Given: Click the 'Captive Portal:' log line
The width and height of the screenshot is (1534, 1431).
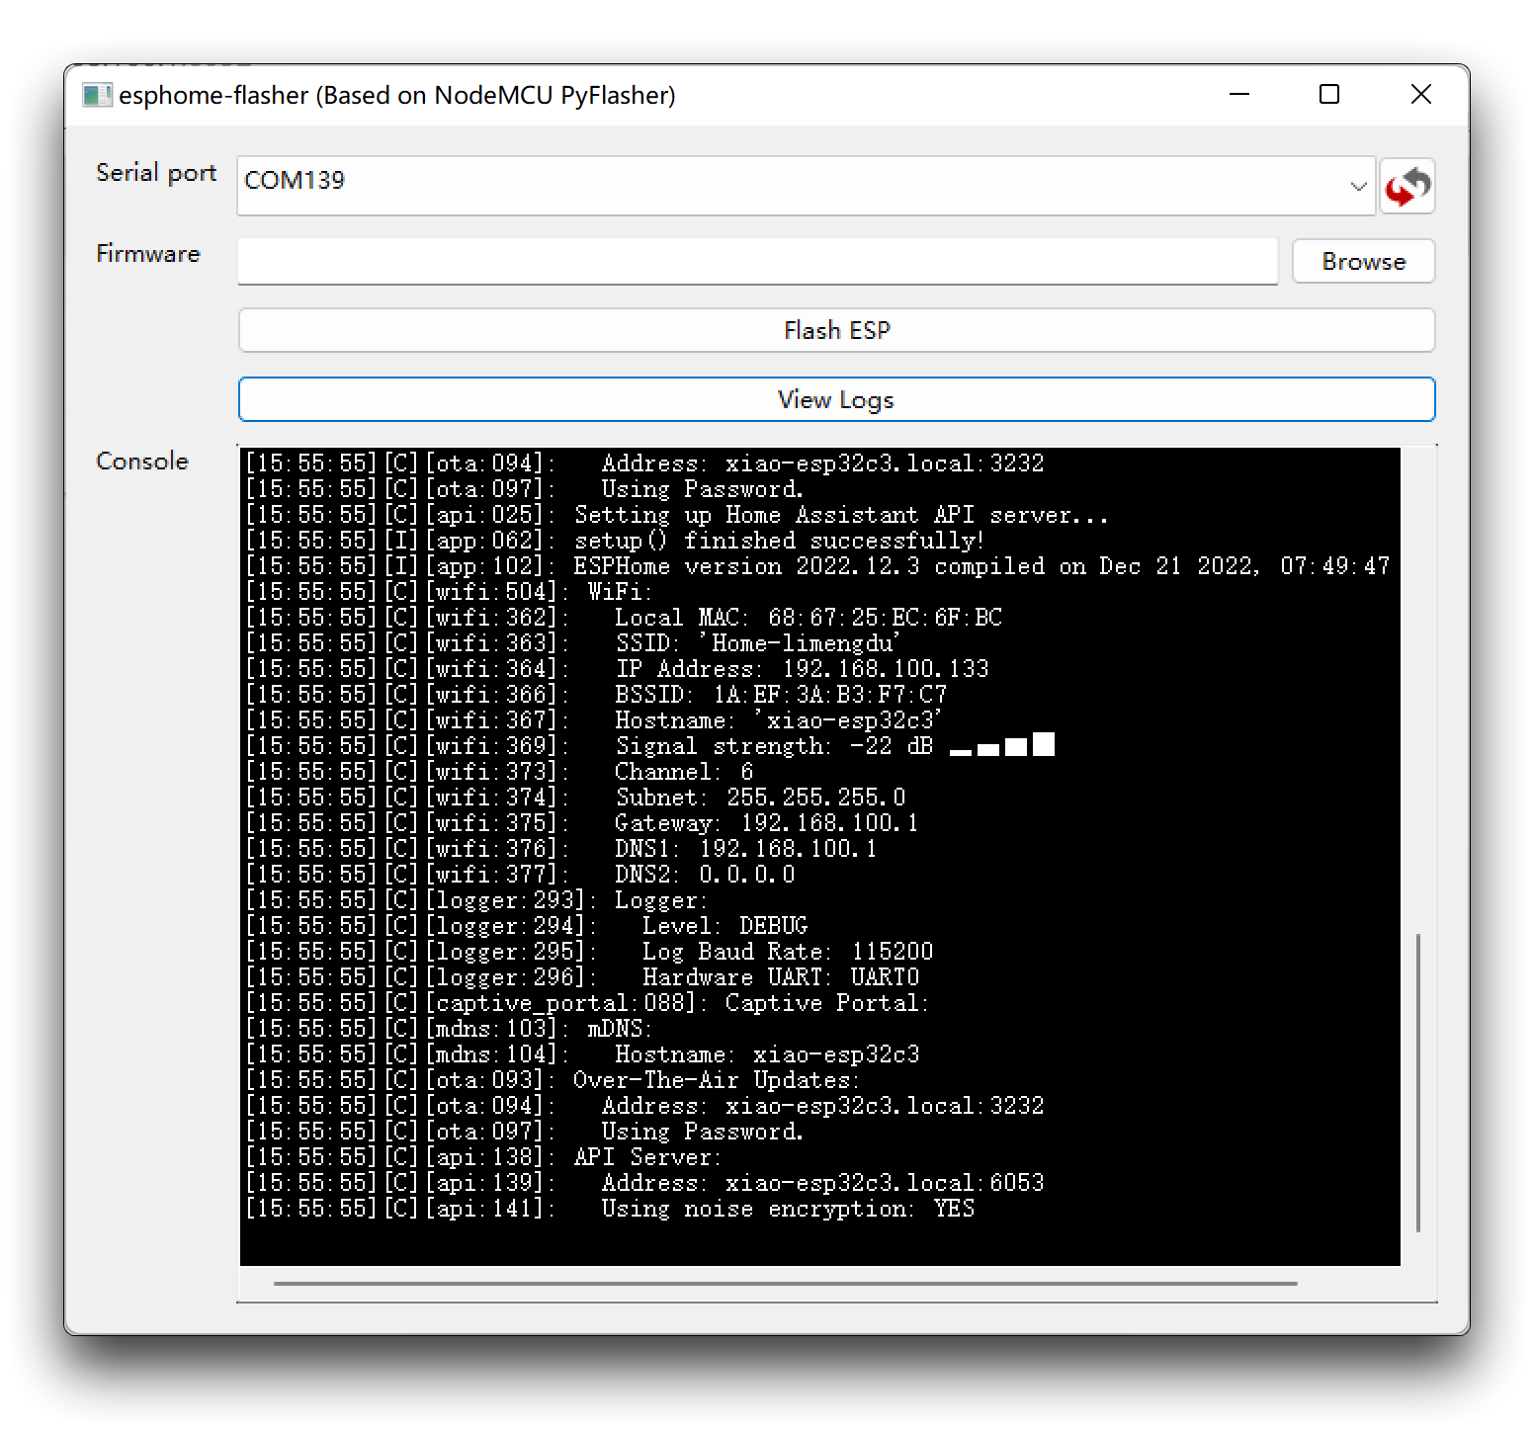Looking at the screenshot, I should coord(588,1003).
